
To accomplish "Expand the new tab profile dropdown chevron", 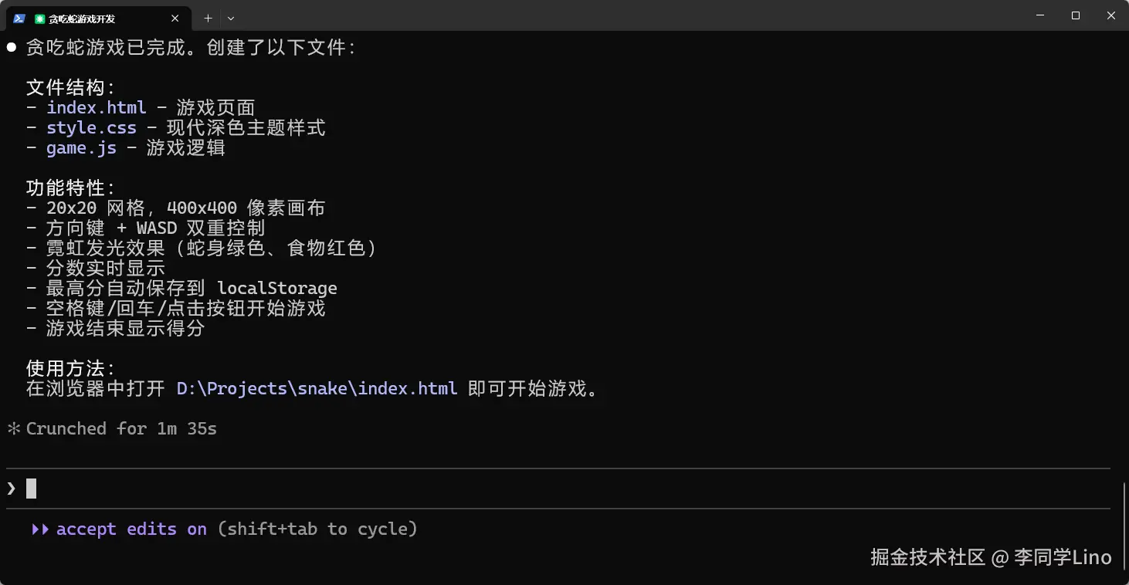I will (x=231, y=18).
